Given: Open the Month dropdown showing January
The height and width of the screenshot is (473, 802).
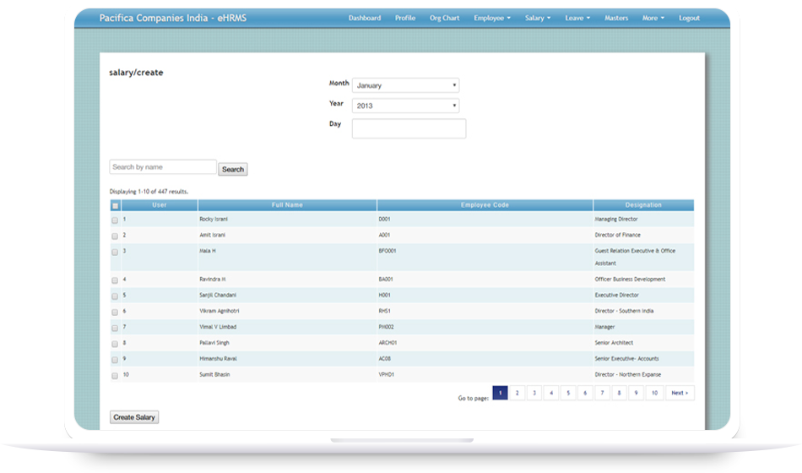Looking at the screenshot, I should pos(405,85).
